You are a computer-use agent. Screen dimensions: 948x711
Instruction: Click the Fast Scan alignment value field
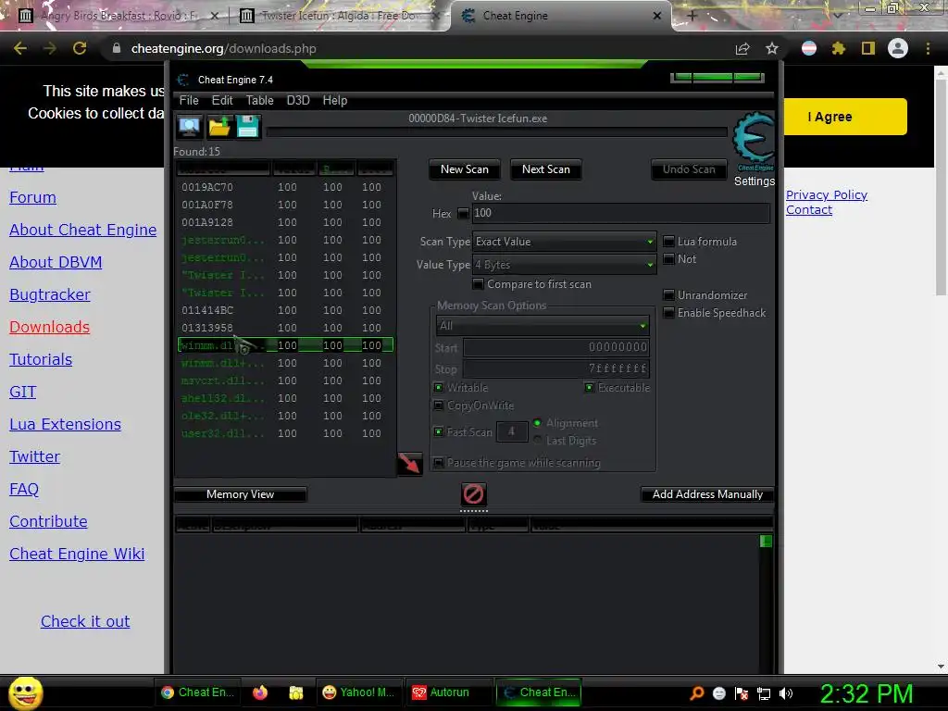(x=511, y=431)
